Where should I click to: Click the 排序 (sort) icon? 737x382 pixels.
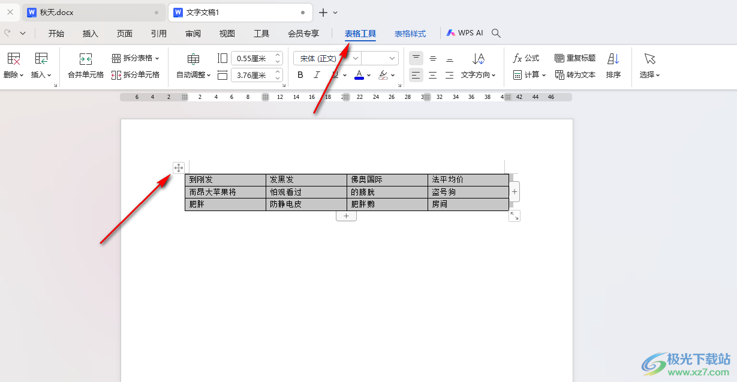coord(613,58)
